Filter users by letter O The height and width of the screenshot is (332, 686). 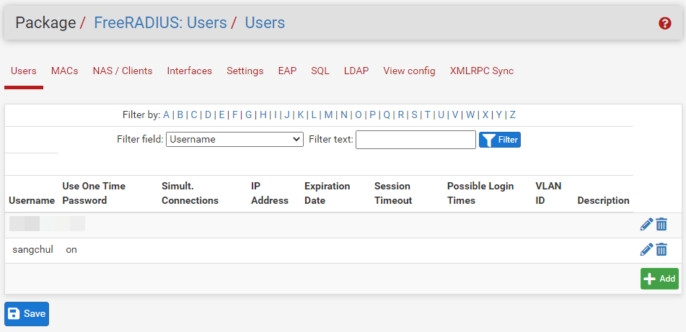click(359, 115)
